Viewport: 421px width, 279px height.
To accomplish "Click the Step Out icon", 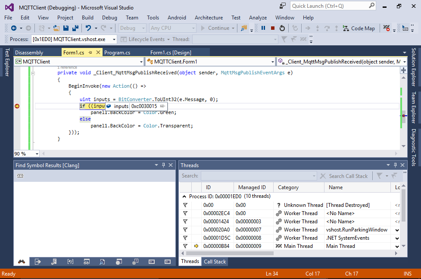I will (336, 28).
